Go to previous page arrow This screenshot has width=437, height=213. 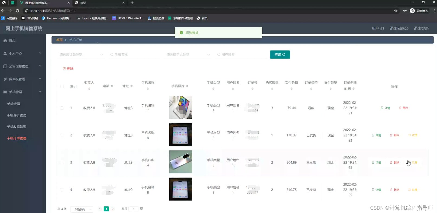pos(100,209)
